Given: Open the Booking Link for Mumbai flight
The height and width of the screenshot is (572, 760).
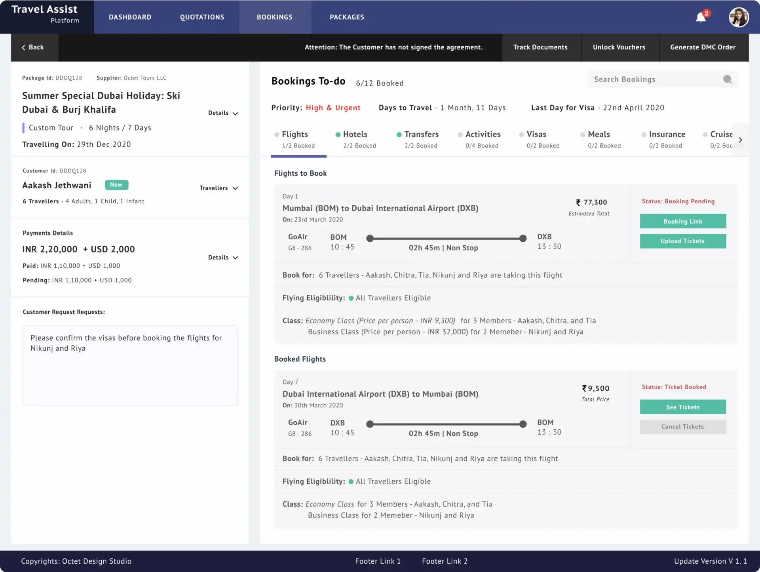Looking at the screenshot, I should tap(683, 221).
